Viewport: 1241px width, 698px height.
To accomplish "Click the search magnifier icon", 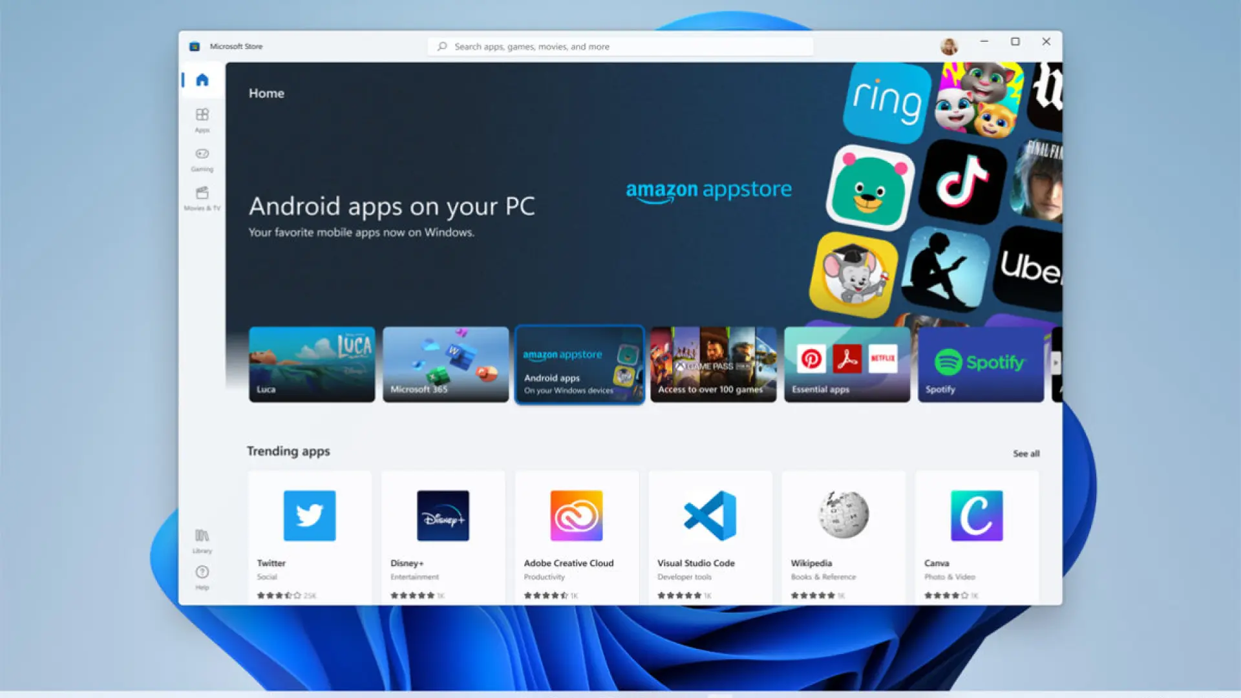I will click(x=442, y=47).
